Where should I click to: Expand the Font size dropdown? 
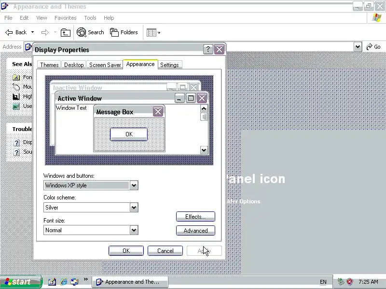pyautogui.click(x=134, y=230)
